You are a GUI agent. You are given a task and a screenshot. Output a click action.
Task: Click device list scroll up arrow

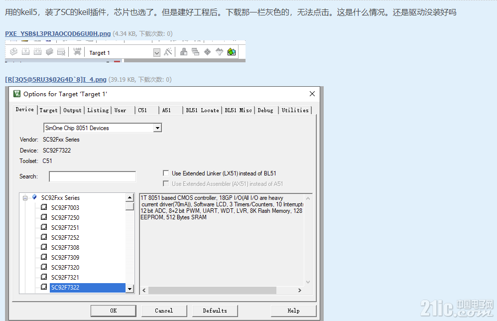[129, 197]
